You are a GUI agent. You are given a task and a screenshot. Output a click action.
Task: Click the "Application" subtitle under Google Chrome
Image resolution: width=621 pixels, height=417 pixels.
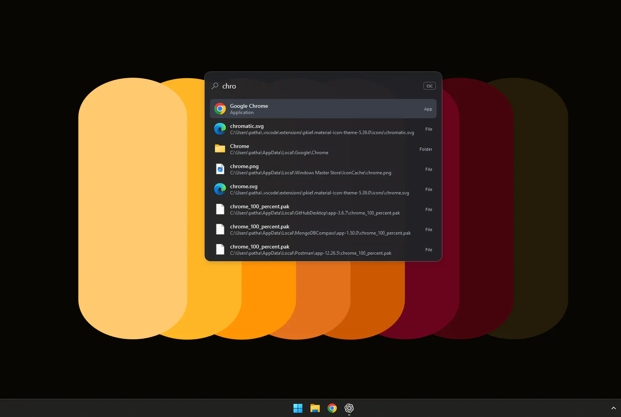click(242, 112)
